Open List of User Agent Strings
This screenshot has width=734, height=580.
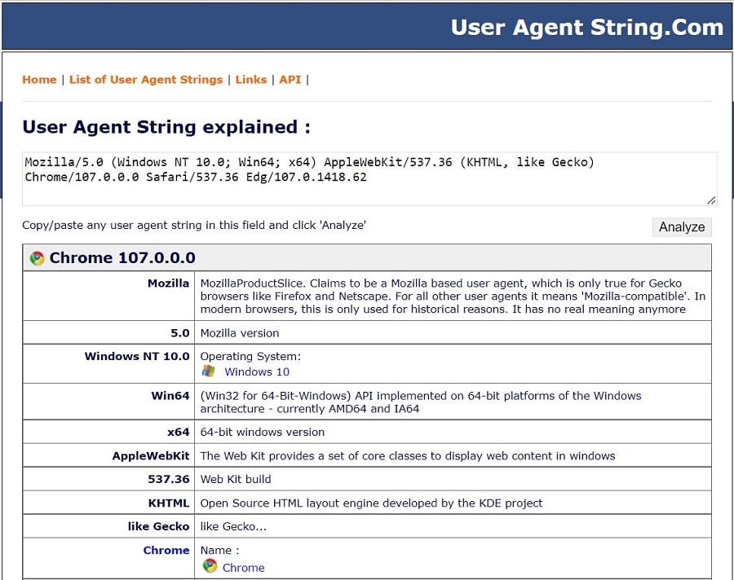[146, 80]
